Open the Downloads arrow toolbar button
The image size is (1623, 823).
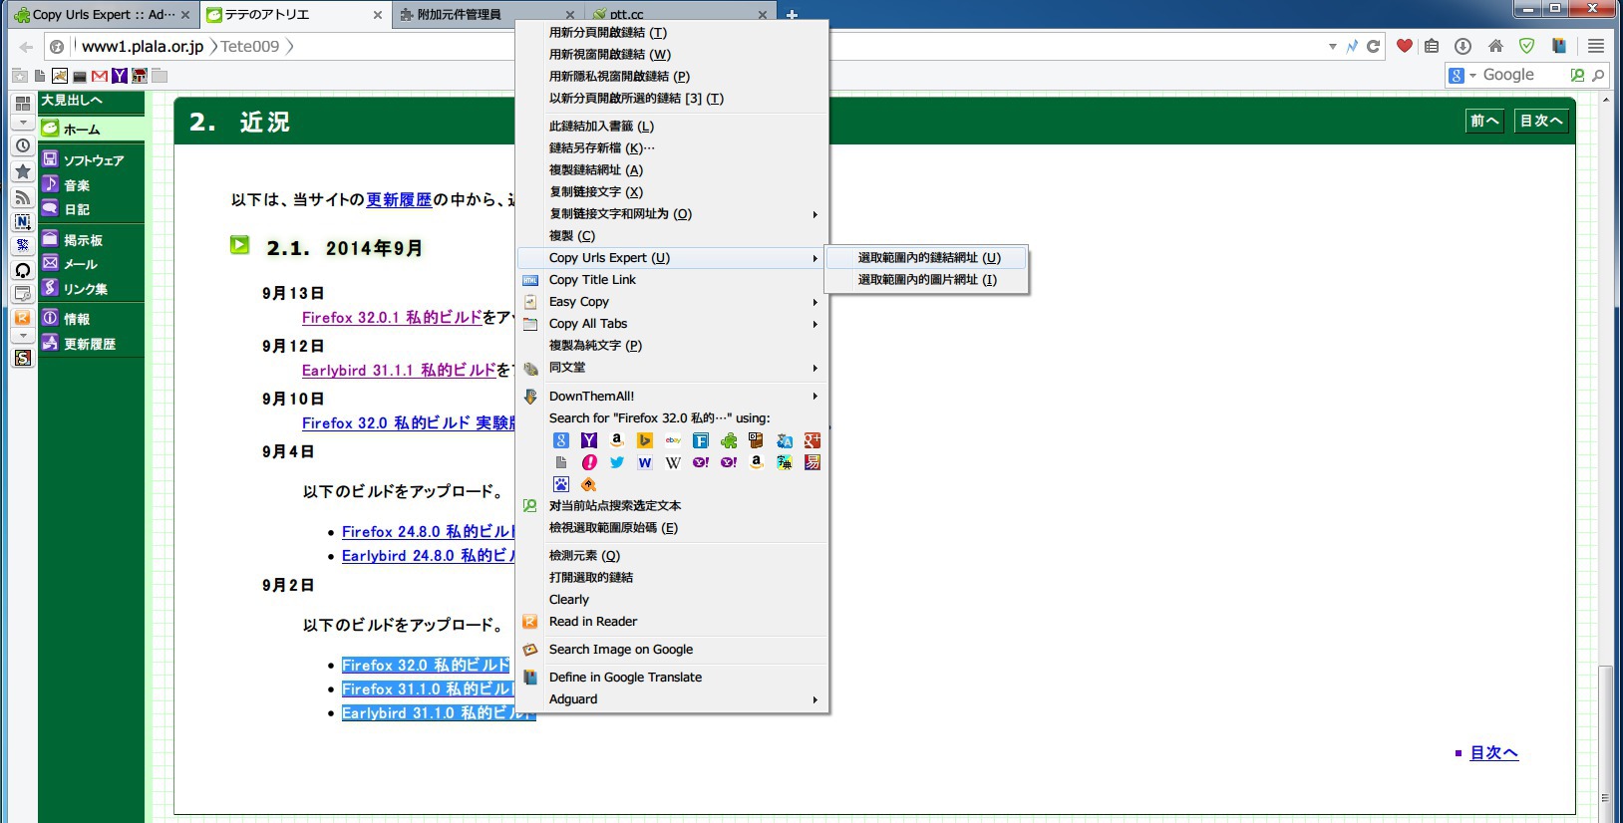(1462, 46)
